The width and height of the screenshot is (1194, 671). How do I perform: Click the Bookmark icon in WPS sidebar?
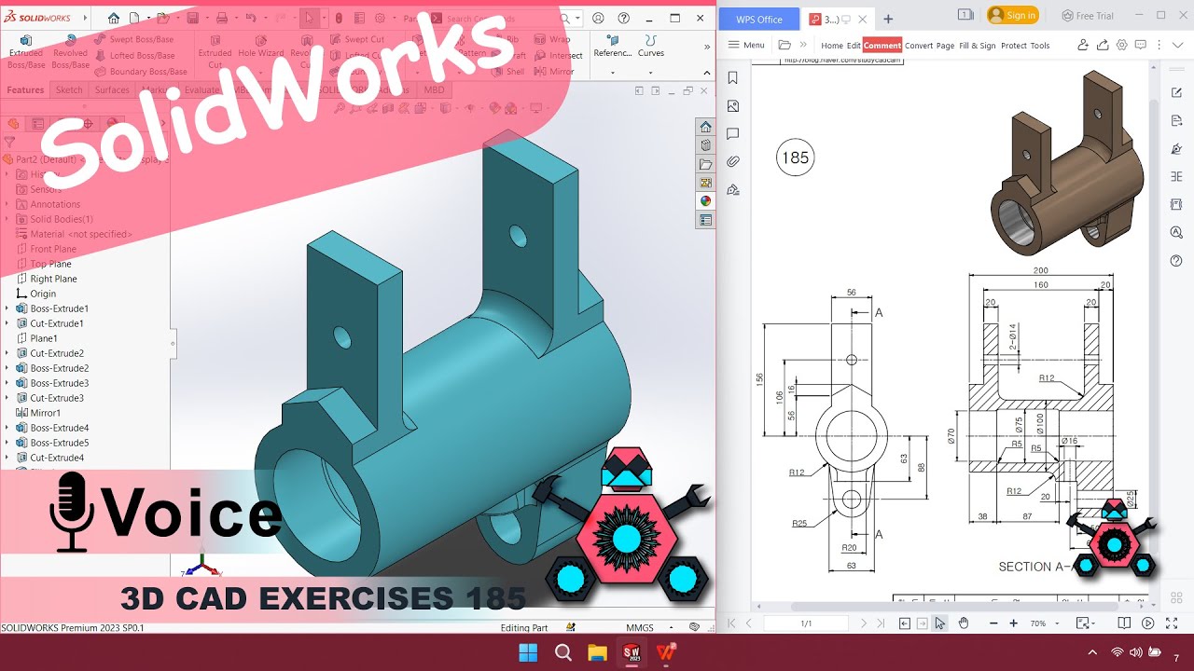[733, 78]
